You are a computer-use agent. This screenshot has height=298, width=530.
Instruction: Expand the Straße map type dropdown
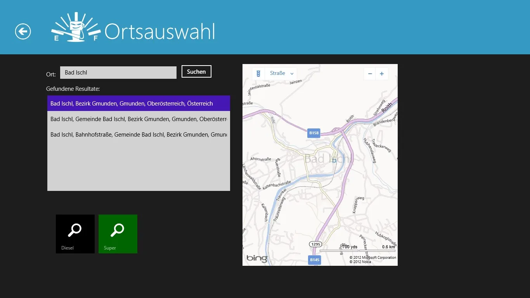[281, 73]
